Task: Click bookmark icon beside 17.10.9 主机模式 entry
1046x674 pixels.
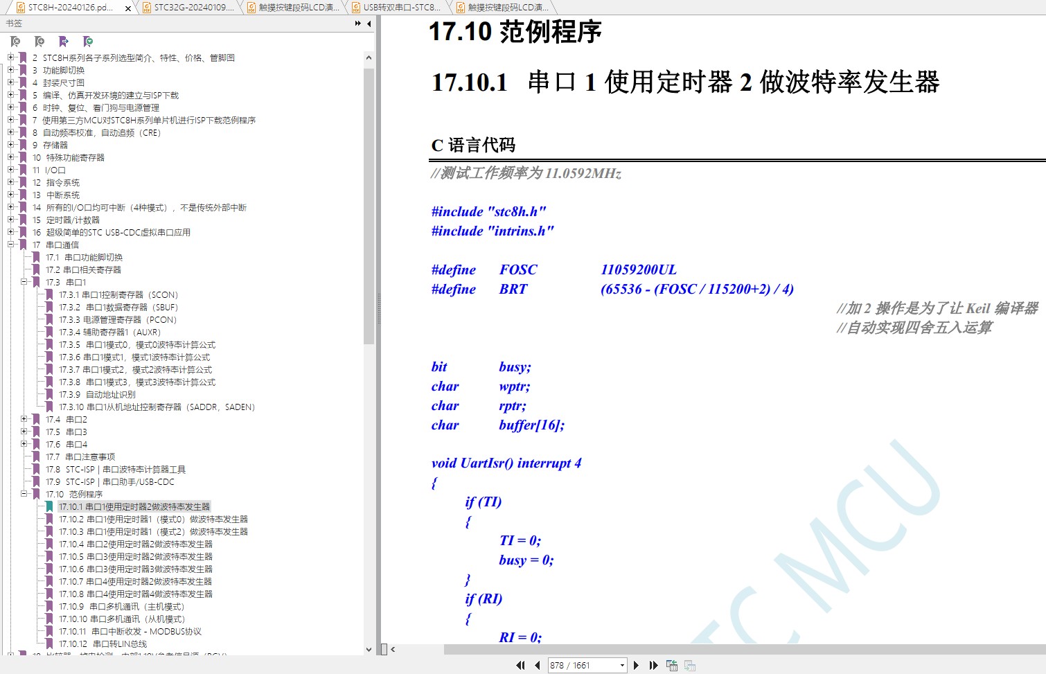Action: pos(49,607)
